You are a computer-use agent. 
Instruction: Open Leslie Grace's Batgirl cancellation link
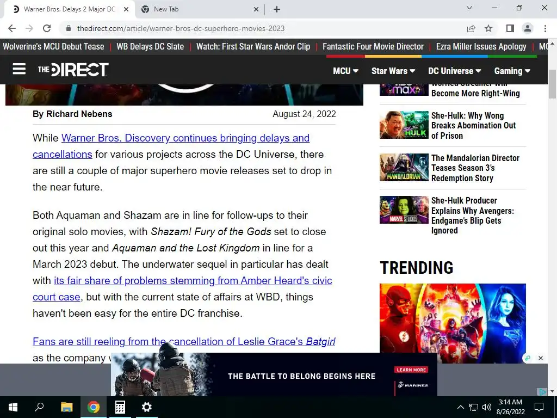pos(184,341)
